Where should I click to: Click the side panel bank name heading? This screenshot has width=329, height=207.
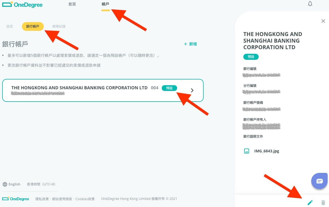273,41
